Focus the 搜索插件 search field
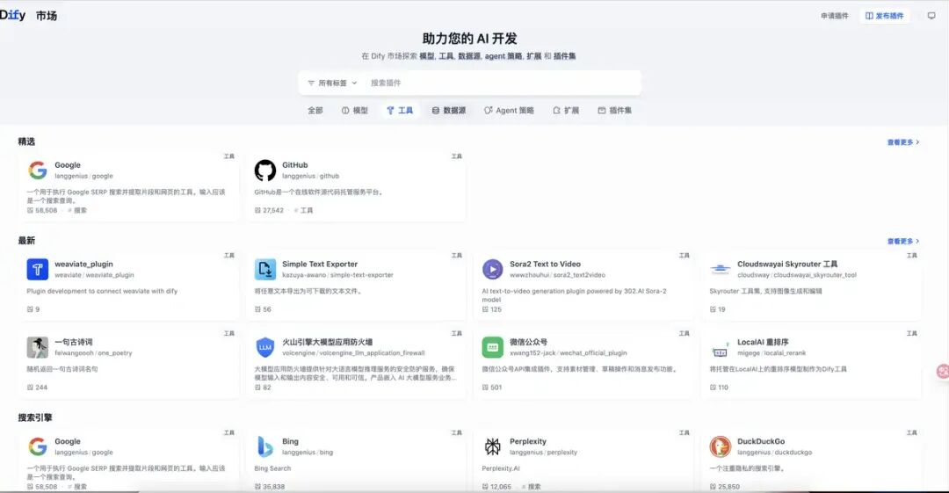The width and height of the screenshot is (949, 493). [x=503, y=83]
